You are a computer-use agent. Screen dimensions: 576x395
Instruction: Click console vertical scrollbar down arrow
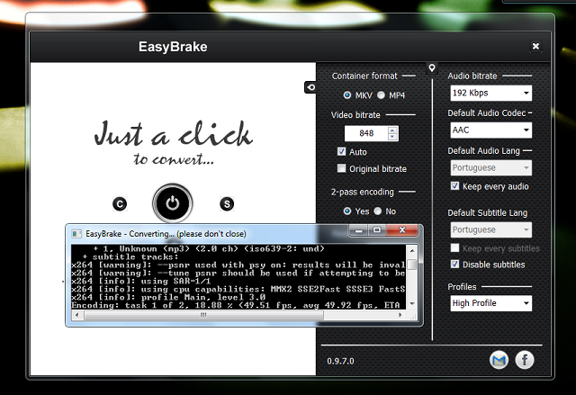(x=412, y=303)
